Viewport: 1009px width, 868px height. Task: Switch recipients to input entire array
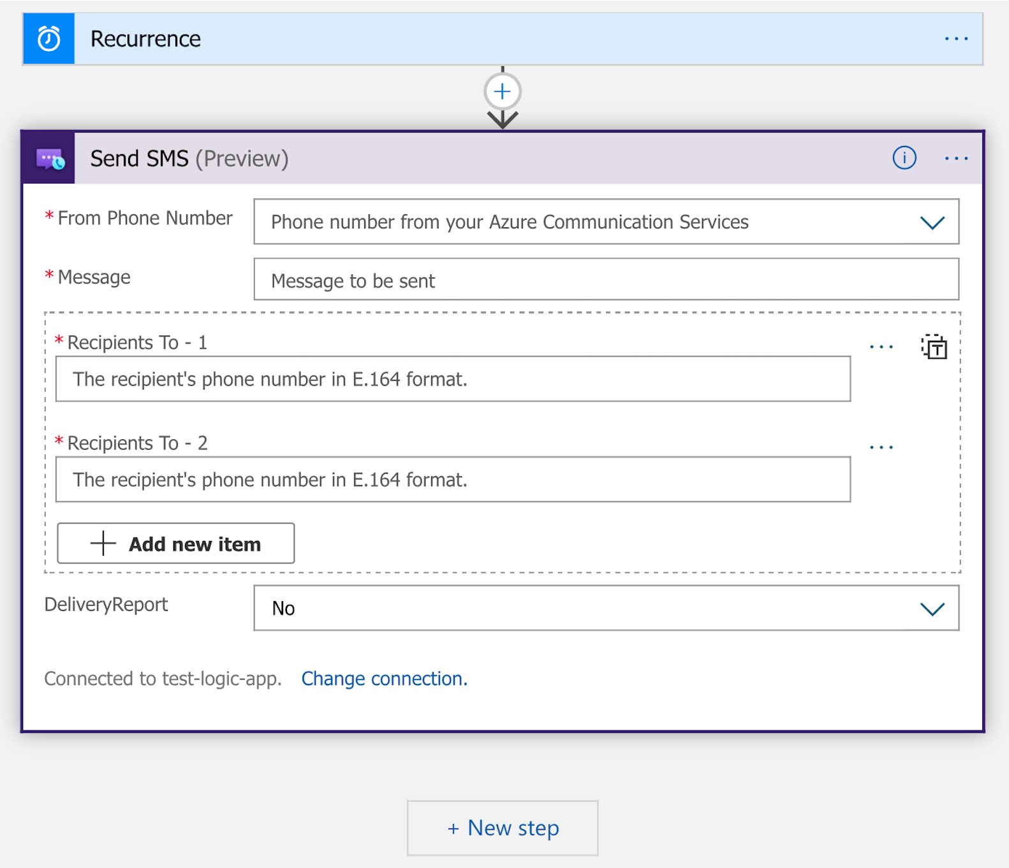pyautogui.click(x=934, y=347)
